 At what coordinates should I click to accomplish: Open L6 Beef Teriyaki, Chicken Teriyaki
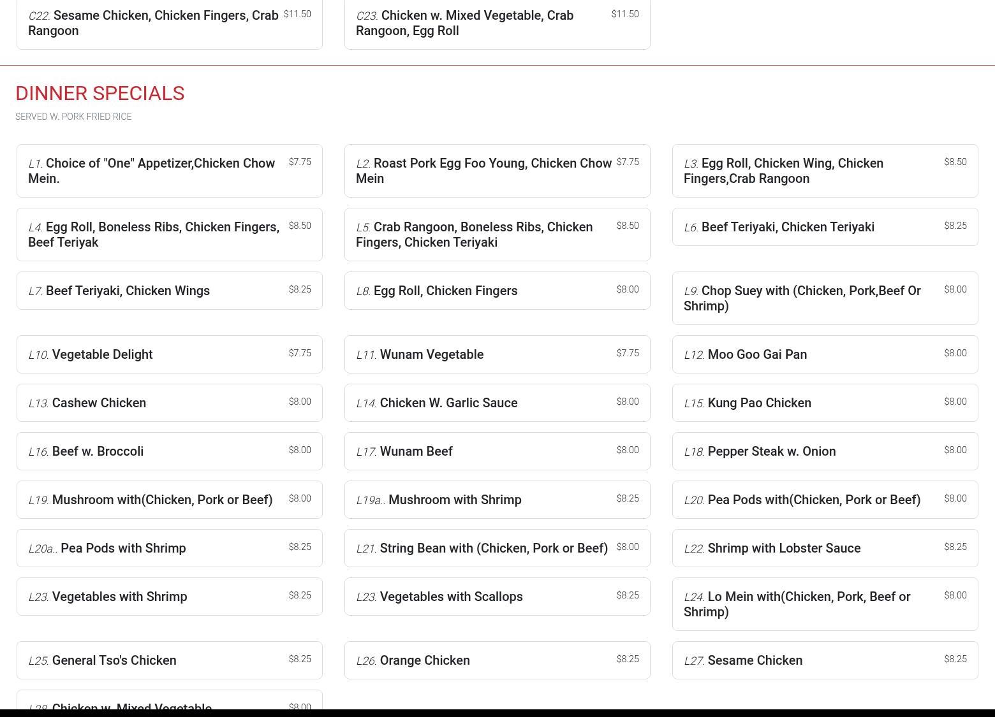(x=825, y=227)
